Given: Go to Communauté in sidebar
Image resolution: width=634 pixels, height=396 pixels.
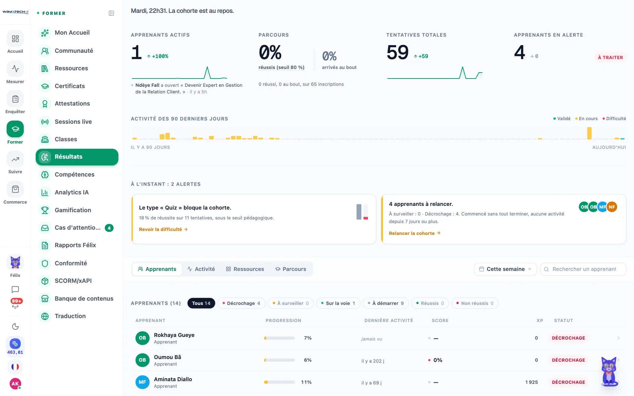Looking at the screenshot, I should (77, 51).
